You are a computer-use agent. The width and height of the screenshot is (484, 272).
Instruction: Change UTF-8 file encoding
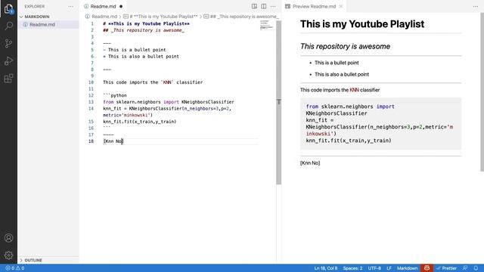coord(374,268)
